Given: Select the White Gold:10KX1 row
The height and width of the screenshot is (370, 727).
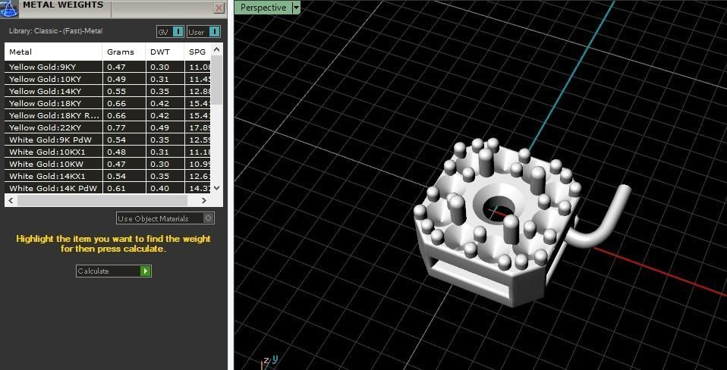Looking at the screenshot, I should [x=108, y=152].
